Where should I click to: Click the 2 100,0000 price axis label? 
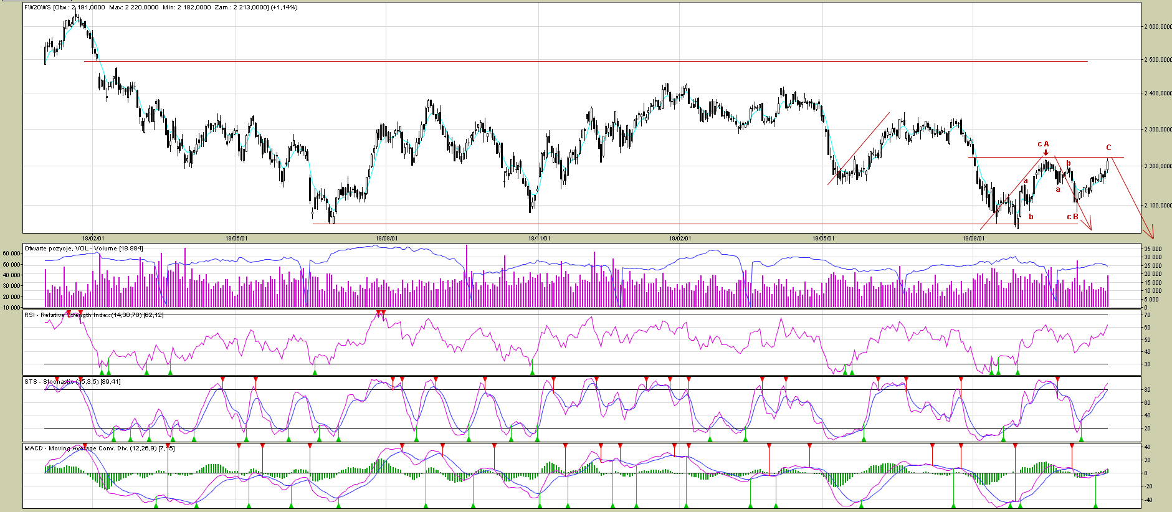click(1157, 206)
